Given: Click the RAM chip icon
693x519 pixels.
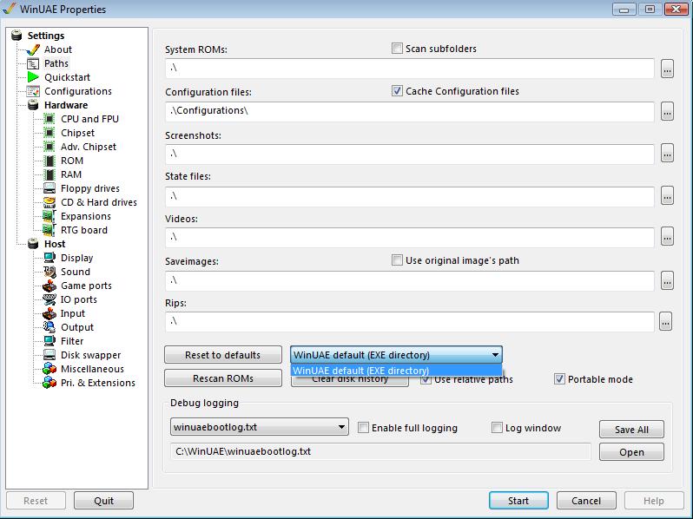Looking at the screenshot, I should pos(49,174).
